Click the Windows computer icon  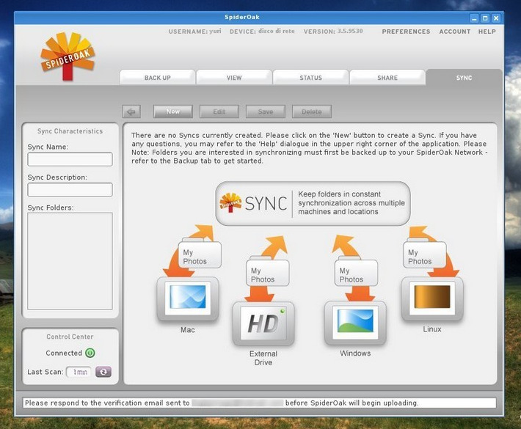355,323
